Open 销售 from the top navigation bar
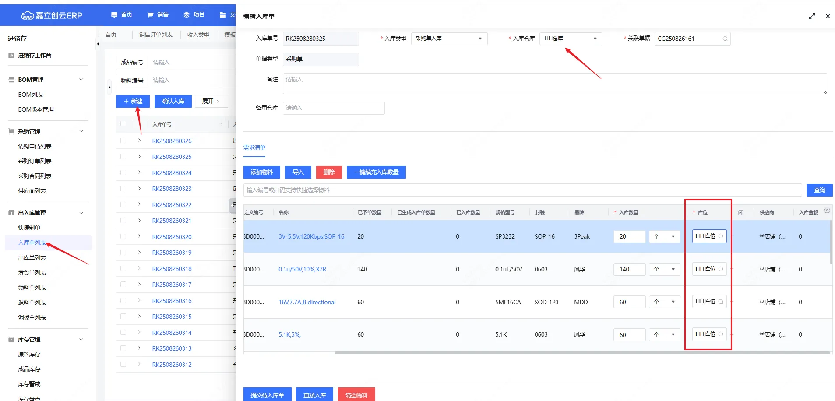835x401 pixels. tap(158, 15)
